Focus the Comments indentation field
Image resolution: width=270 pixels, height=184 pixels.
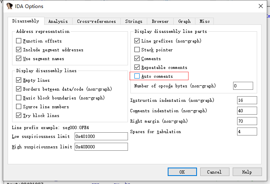click(247, 111)
